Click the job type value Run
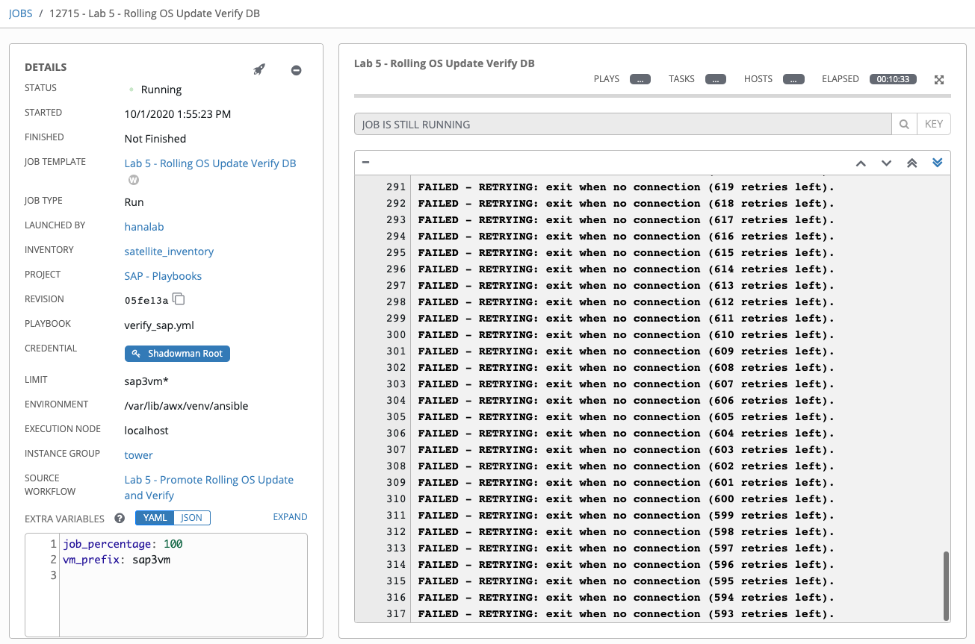The width and height of the screenshot is (975, 644). [134, 202]
